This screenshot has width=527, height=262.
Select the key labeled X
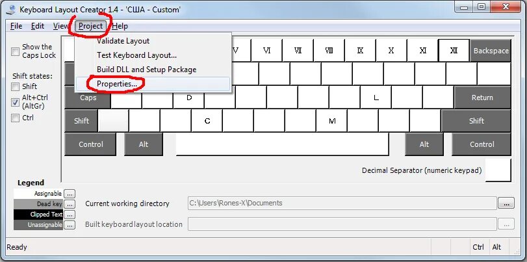(x=391, y=51)
